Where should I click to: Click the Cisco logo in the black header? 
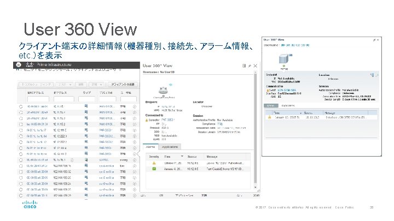pyautogui.click(x=30, y=64)
